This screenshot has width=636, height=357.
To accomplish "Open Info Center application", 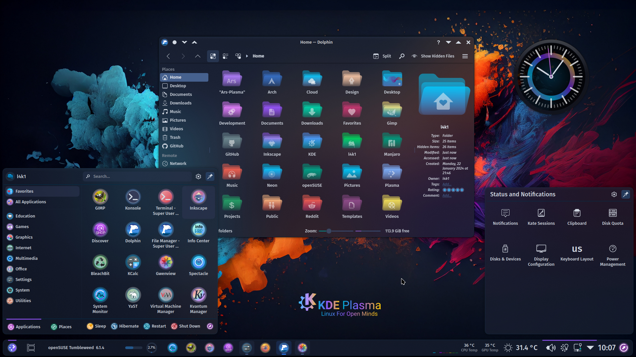I will point(198,230).
